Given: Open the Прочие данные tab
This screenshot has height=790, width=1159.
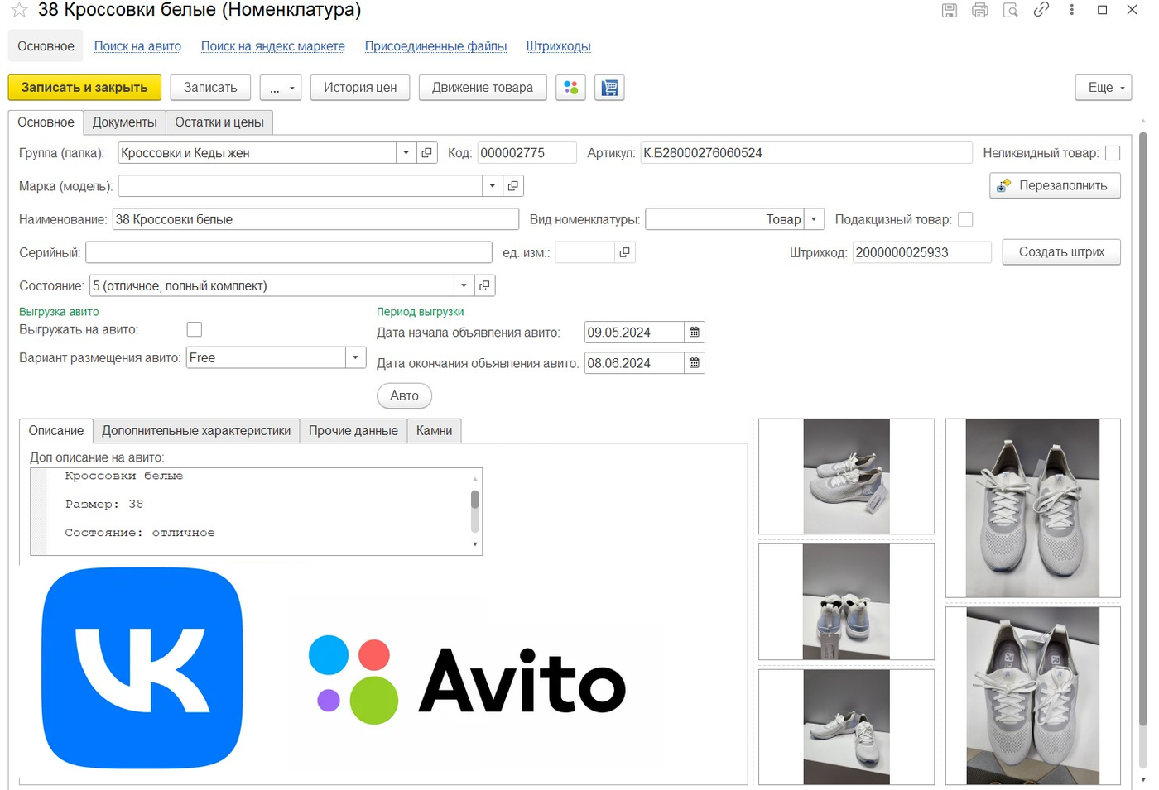Looking at the screenshot, I should (353, 431).
